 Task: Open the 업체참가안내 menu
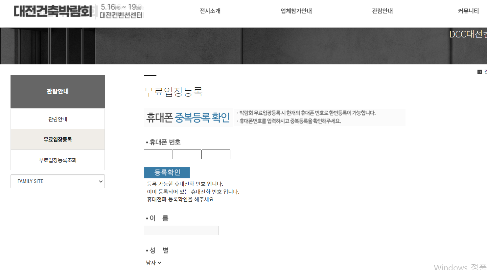click(x=296, y=11)
